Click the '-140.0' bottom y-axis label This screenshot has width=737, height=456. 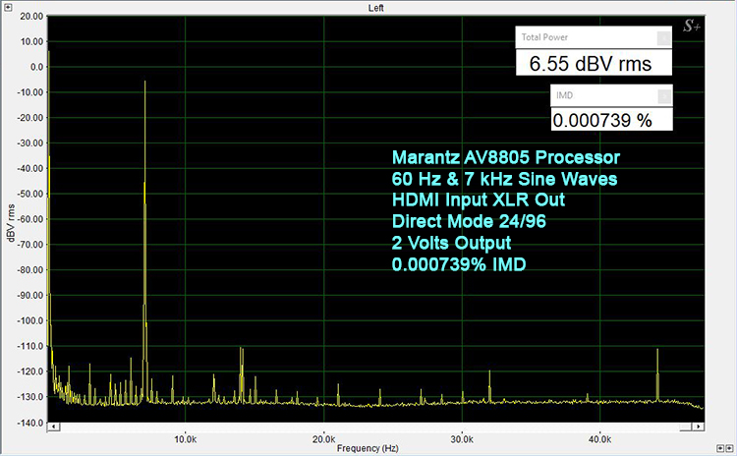coord(30,423)
